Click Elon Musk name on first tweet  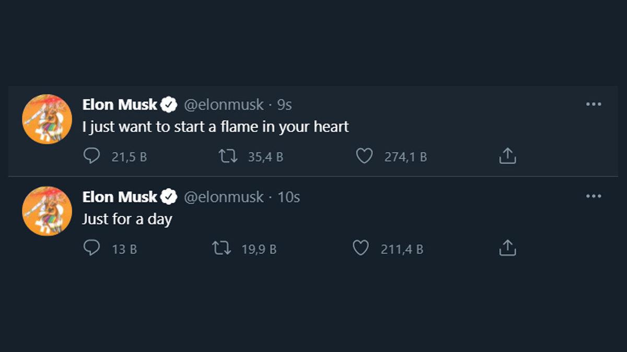[x=120, y=105]
